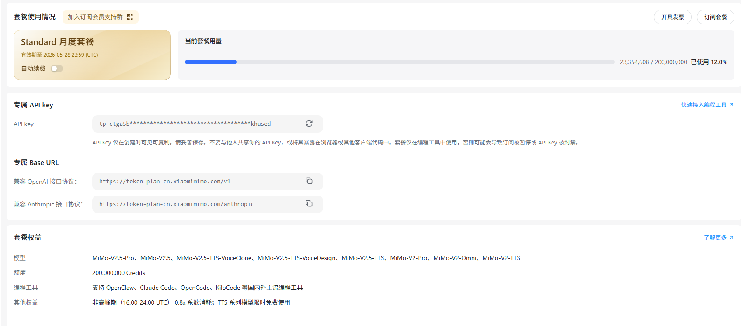Click the 订阅套餐 subscribe button
741x326 pixels.
(x=715, y=17)
